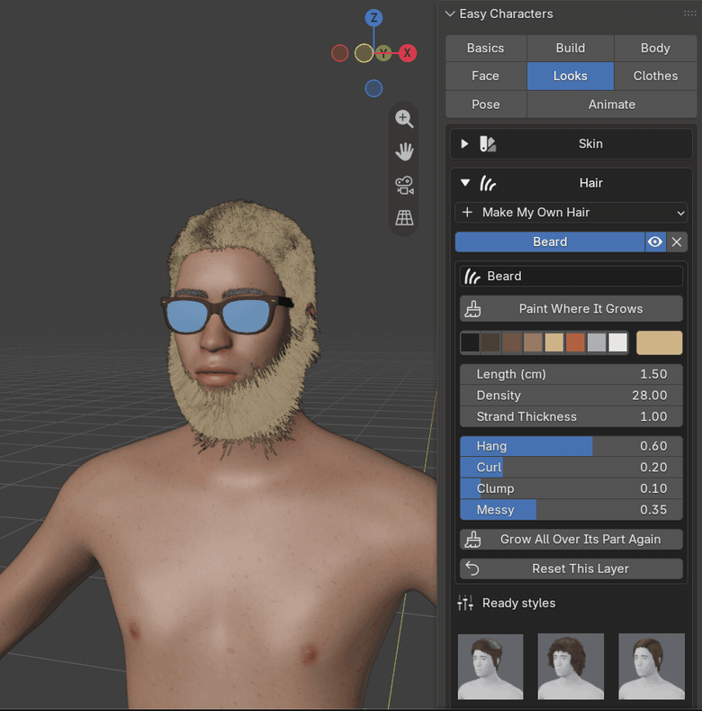Click the Z axis gizmo circle
The height and width of the screenshot is (711, 702).
pyautogui.click(x=373, y=18)
